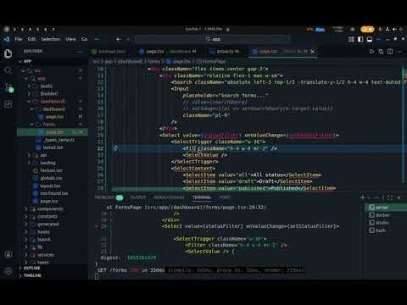Open the editor More Actions ellipsis
Viewport: 407px width, 305px height.
[399, 52]
